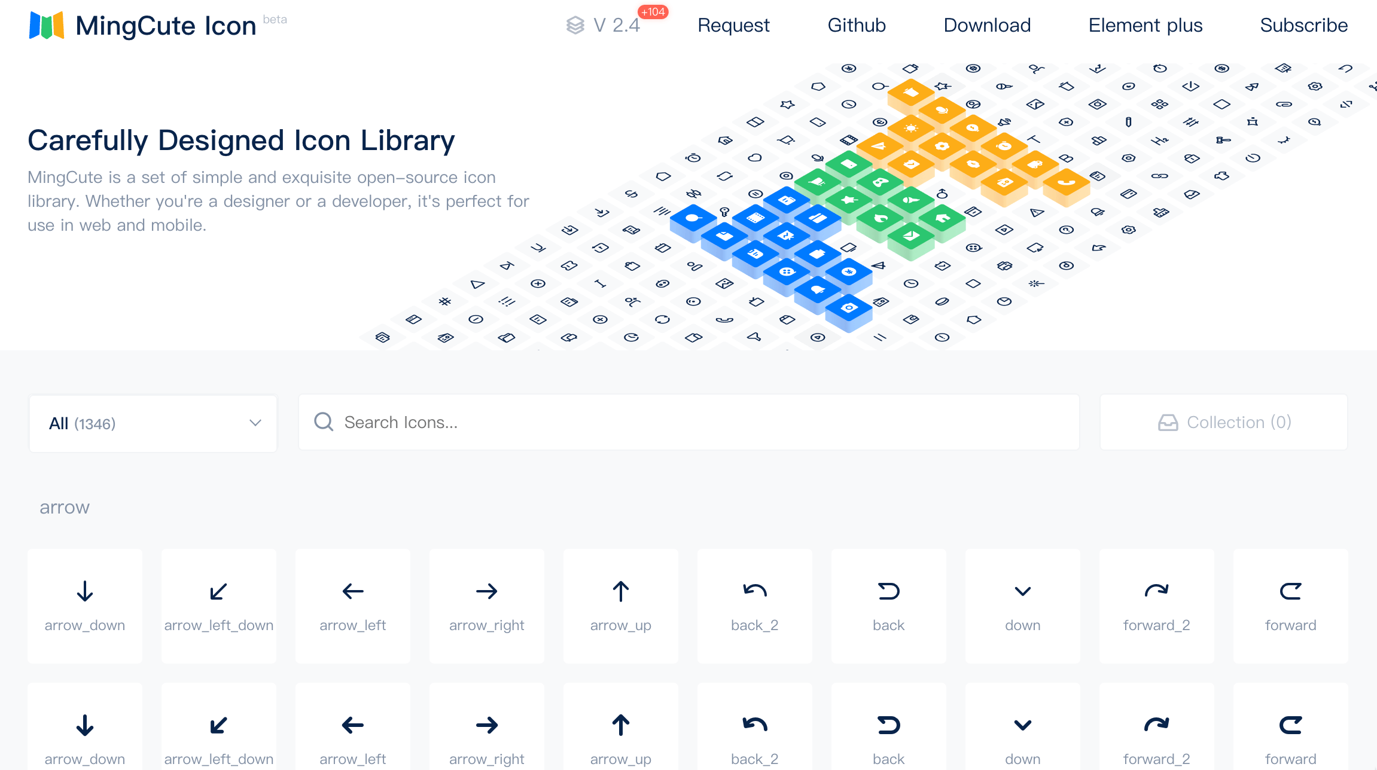Screen dimensions: 1377x770
Task: Click the Collection inbox tray icon
Action: pyautogui.click(x=1168, y=423)
